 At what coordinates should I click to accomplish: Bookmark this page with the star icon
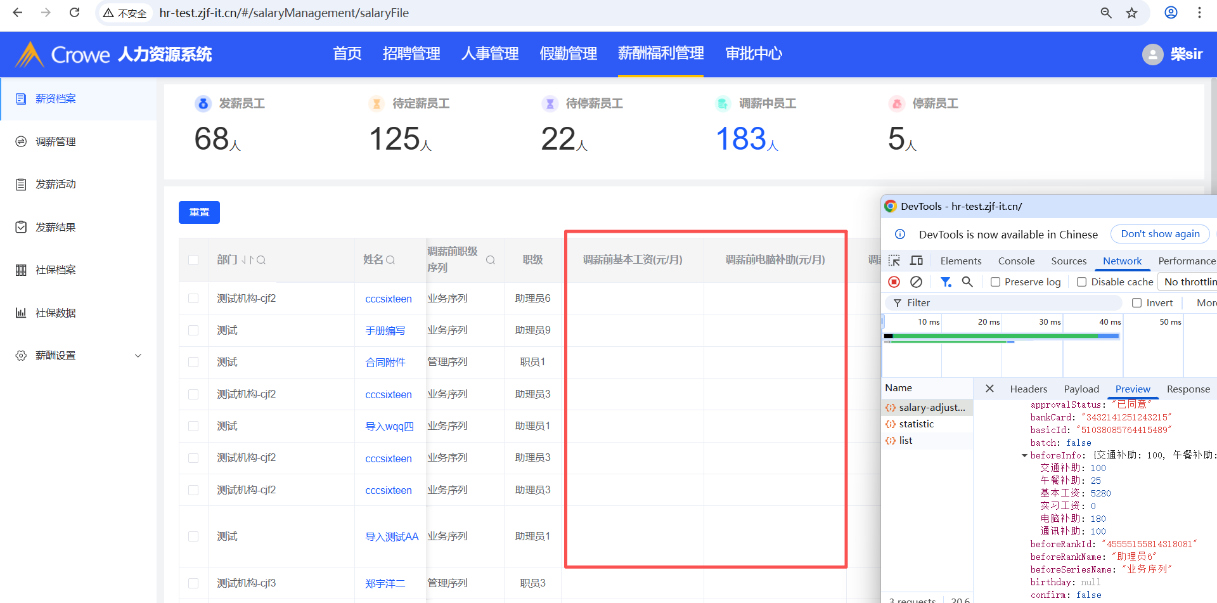(x=1131, y=13)
